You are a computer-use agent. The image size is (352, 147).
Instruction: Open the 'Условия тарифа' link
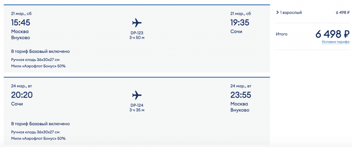tap(335, 42)
